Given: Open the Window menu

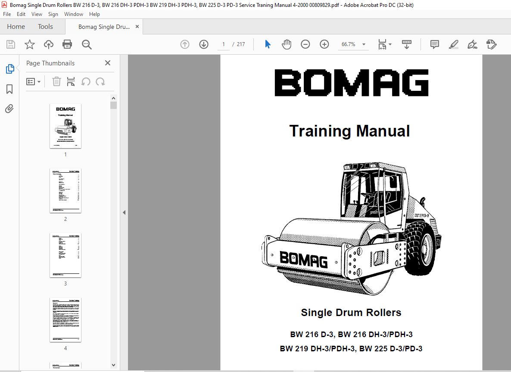Looking at the screenshot, I should click(74, 14).
